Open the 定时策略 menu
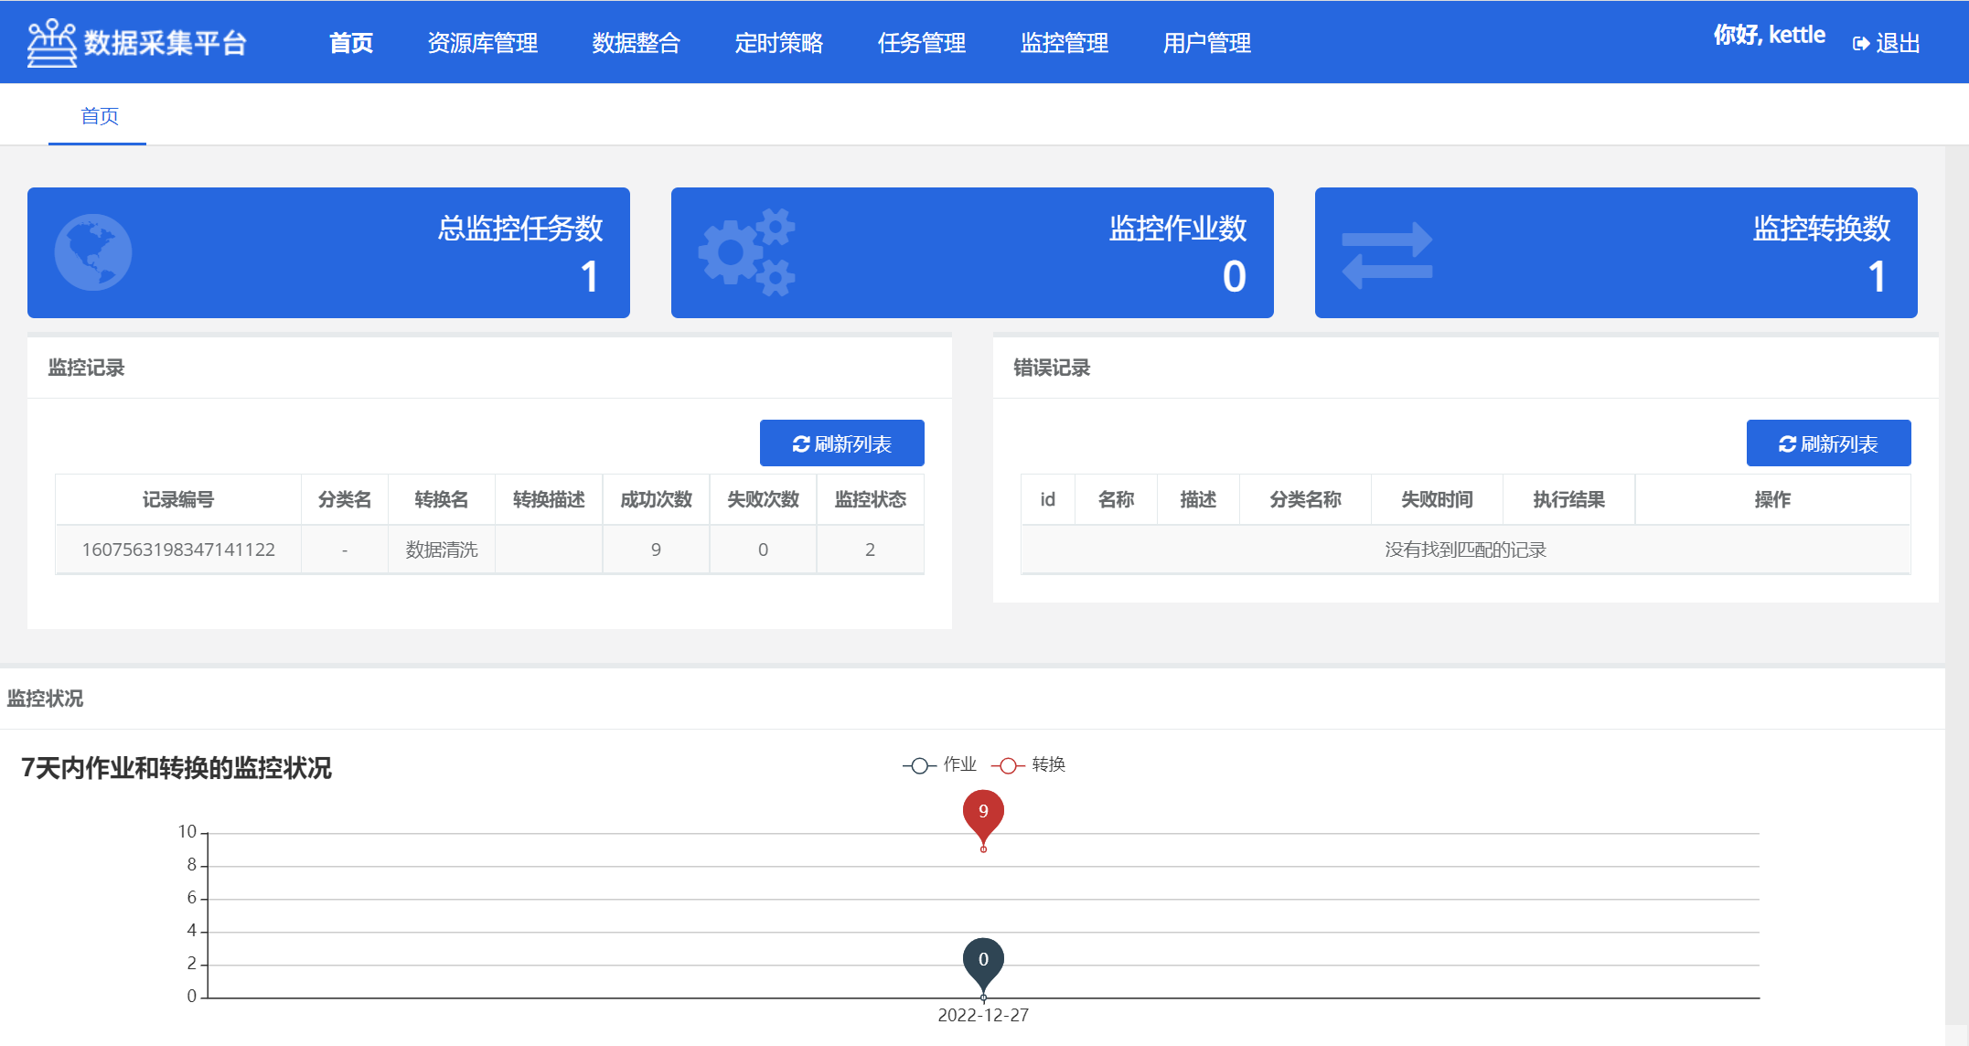 pyautogui.click(x=778, y=43)
